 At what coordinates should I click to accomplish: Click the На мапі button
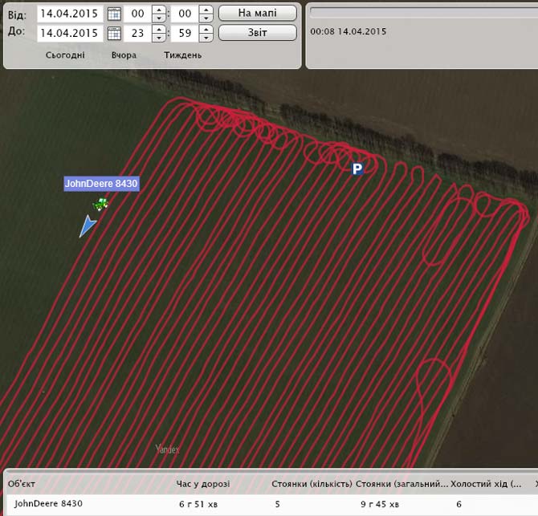(258, 13)
